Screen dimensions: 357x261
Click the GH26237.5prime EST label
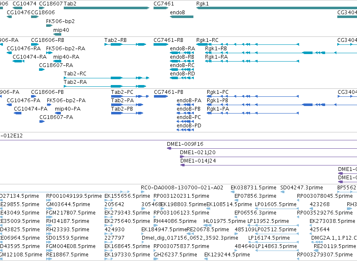click(175, 254)
